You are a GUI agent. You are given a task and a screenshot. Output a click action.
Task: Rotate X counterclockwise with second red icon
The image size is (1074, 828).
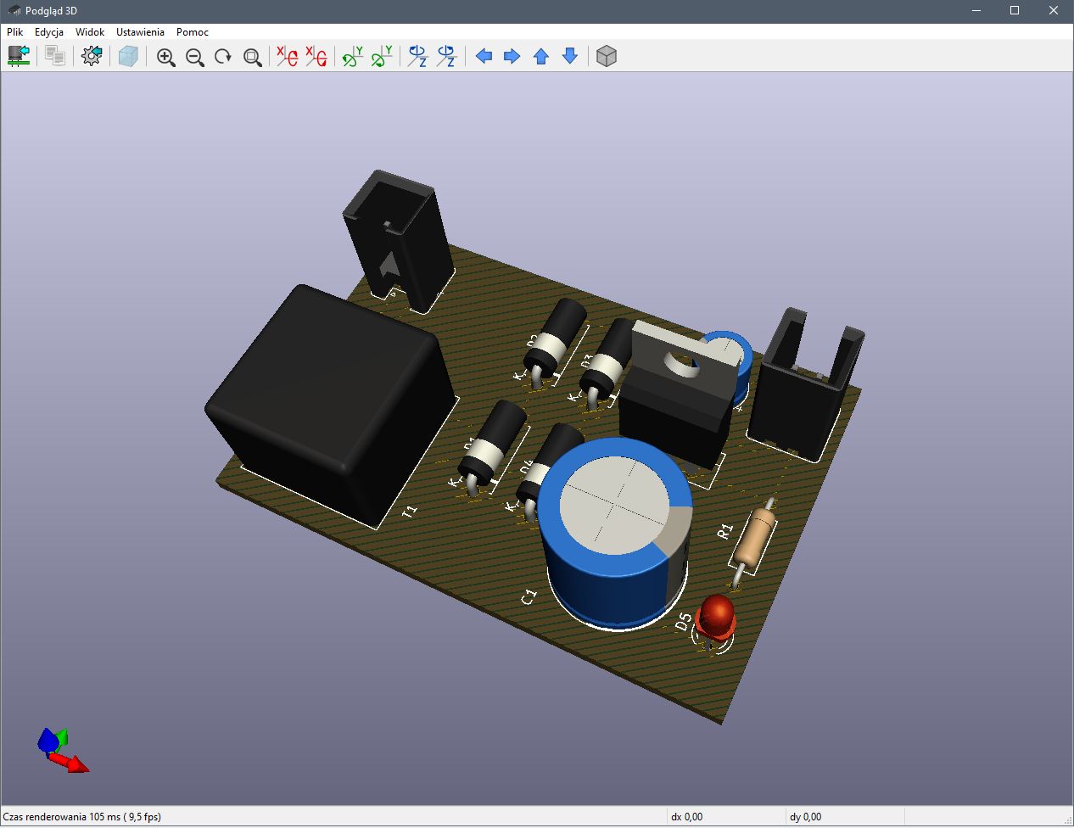click(316, 57)
